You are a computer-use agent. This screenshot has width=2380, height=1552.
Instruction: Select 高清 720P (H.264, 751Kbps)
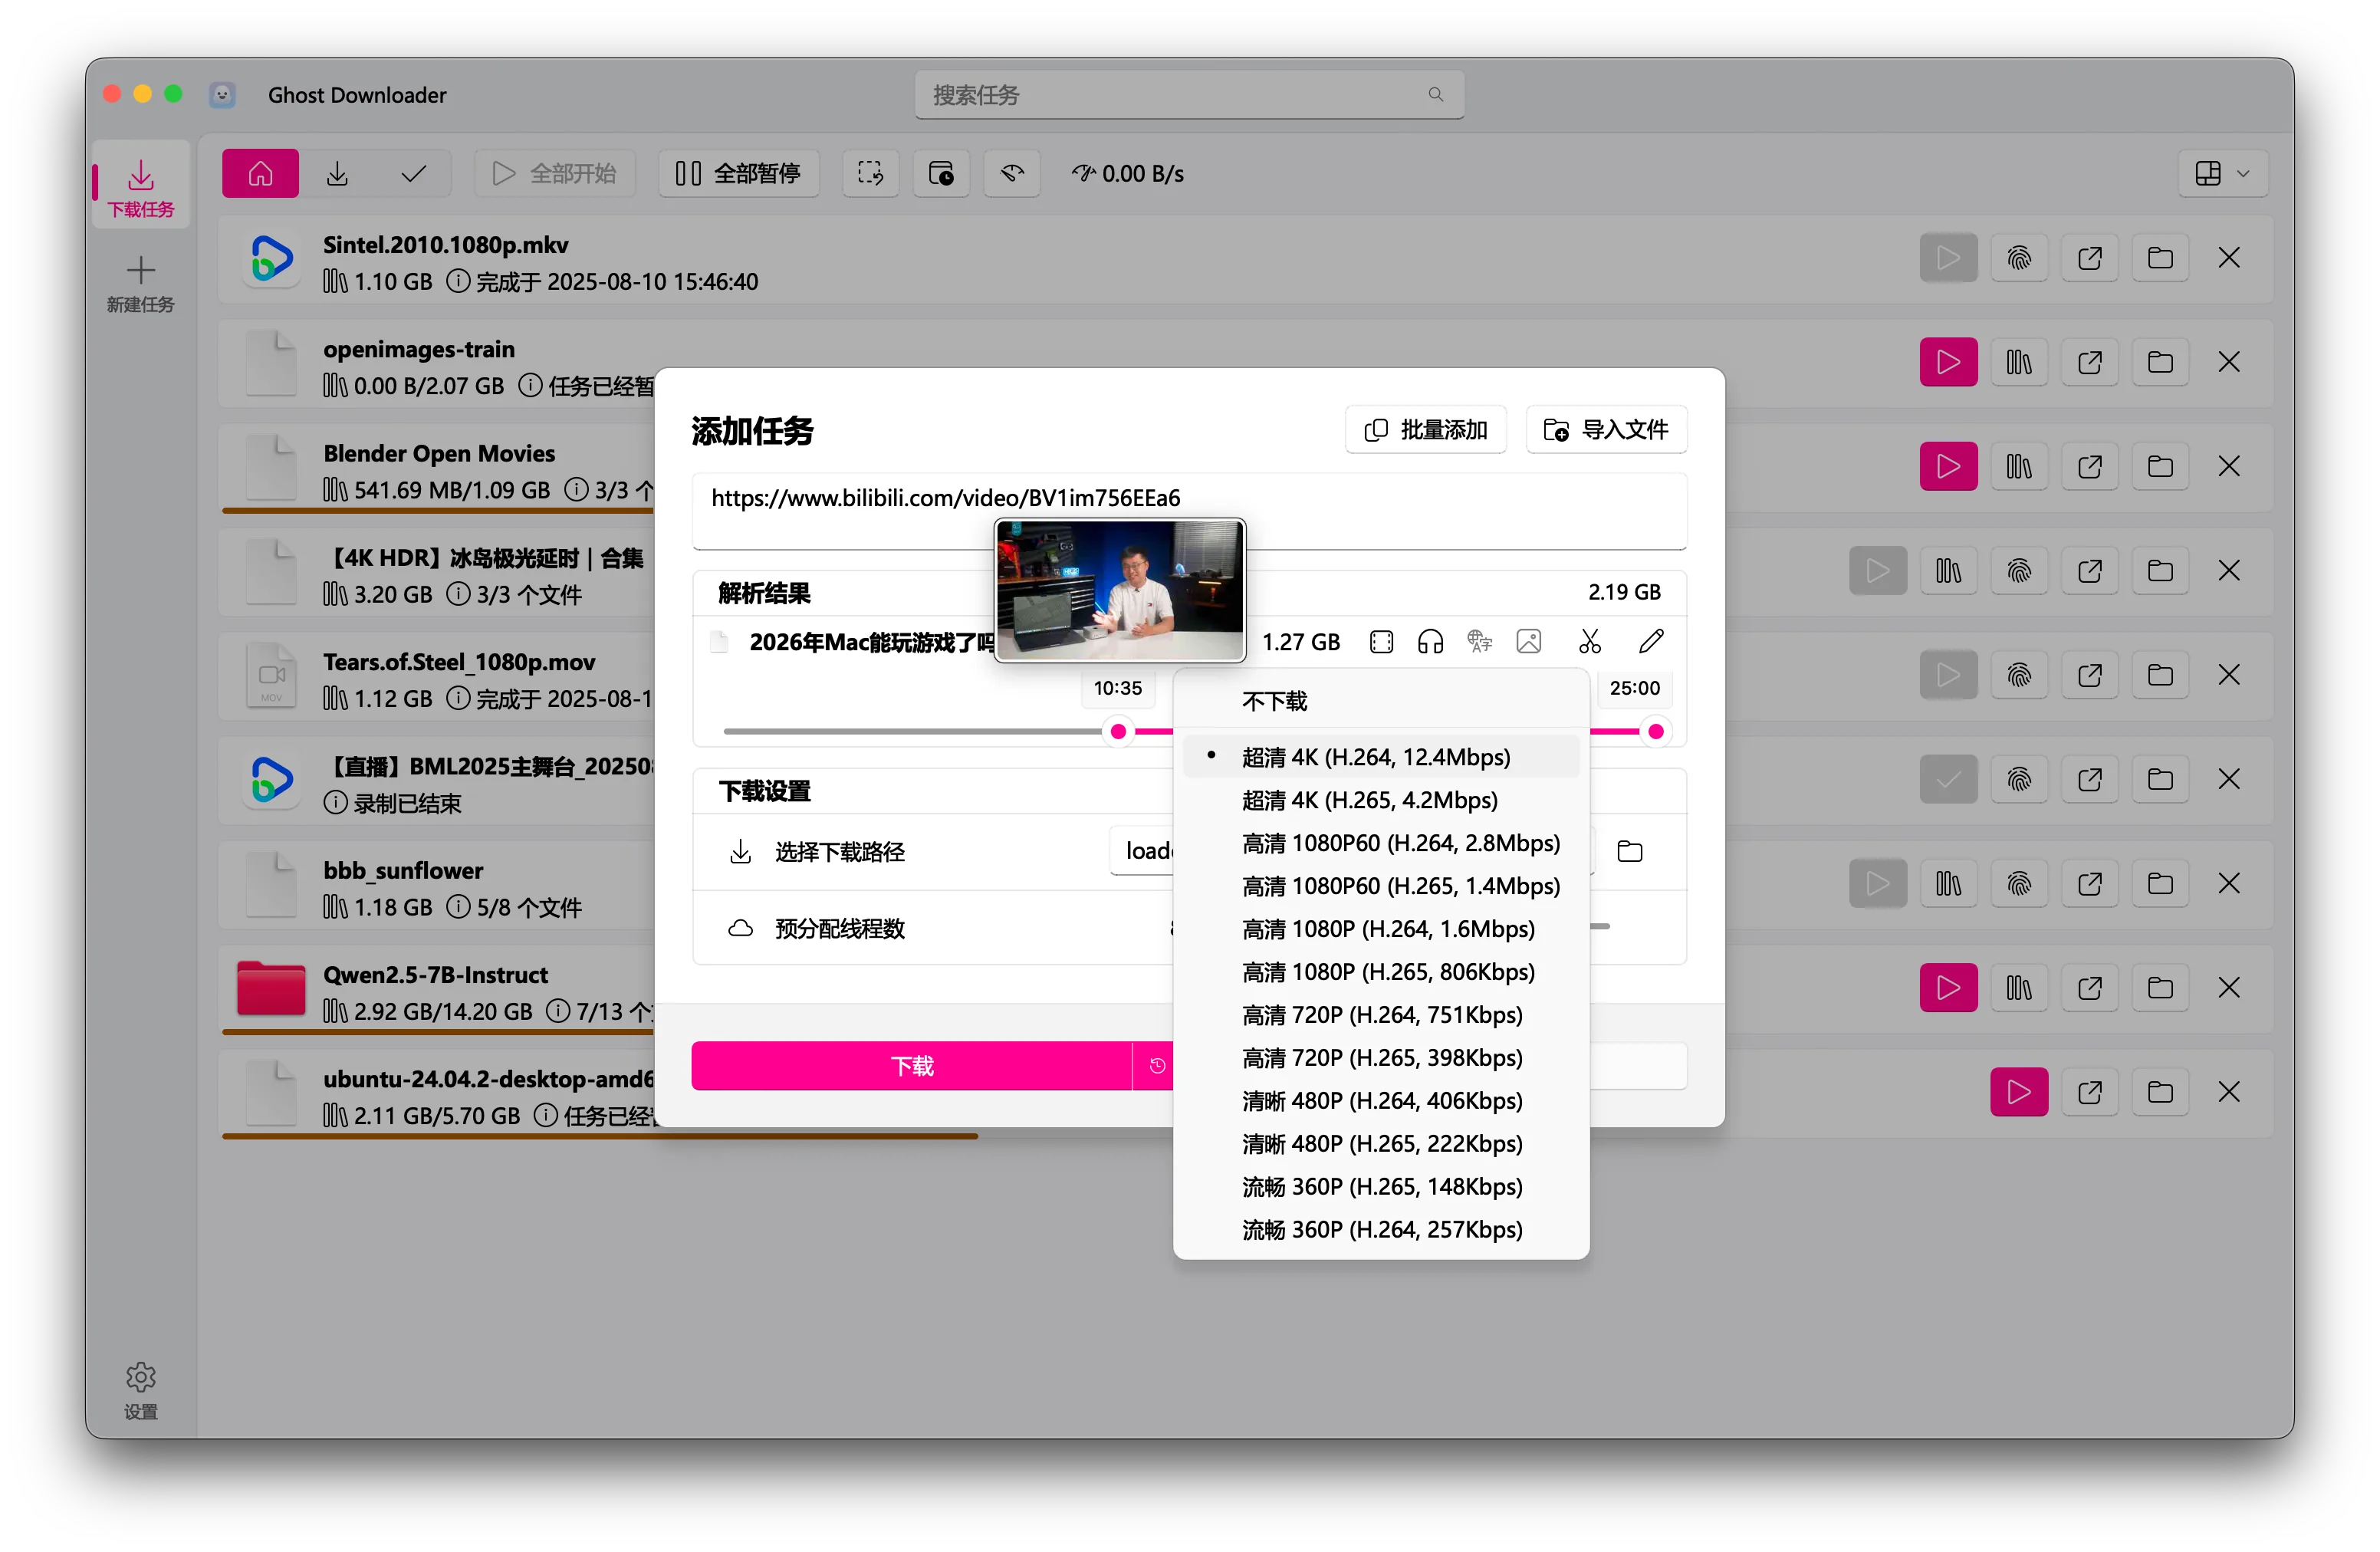(x=1381, y=1015)
